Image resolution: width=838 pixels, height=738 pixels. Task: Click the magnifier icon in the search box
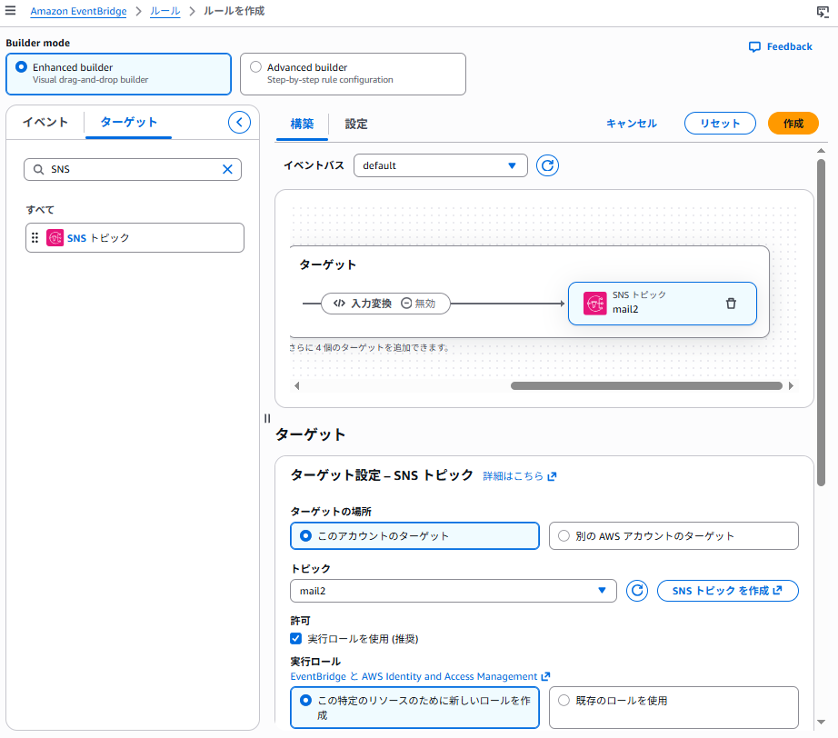pyautogui.click(x=38, y=169)
